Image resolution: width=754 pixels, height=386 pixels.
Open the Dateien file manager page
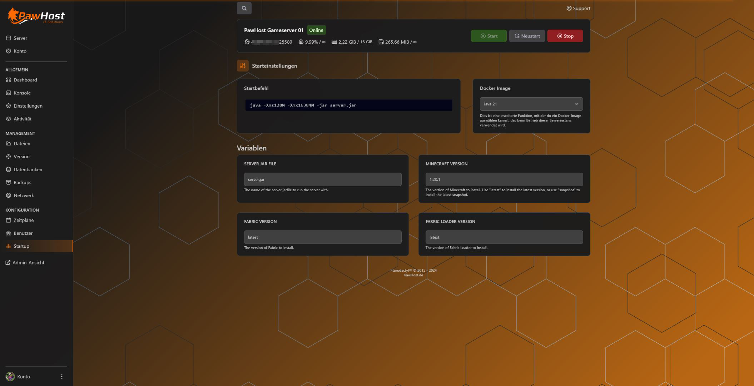point(22,144)
